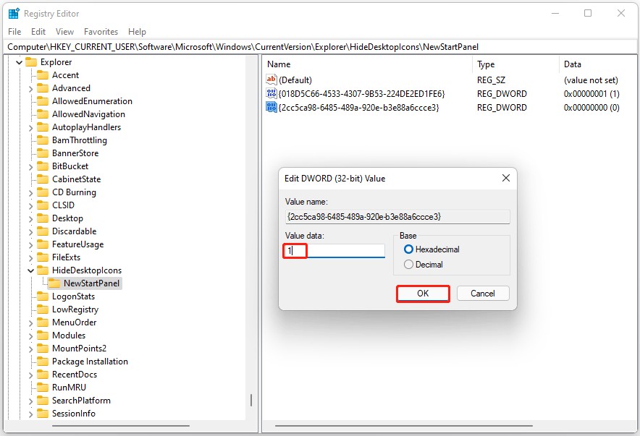Click the BitBucket folder icon
This screenshot has width=640, height=436.
43,166
